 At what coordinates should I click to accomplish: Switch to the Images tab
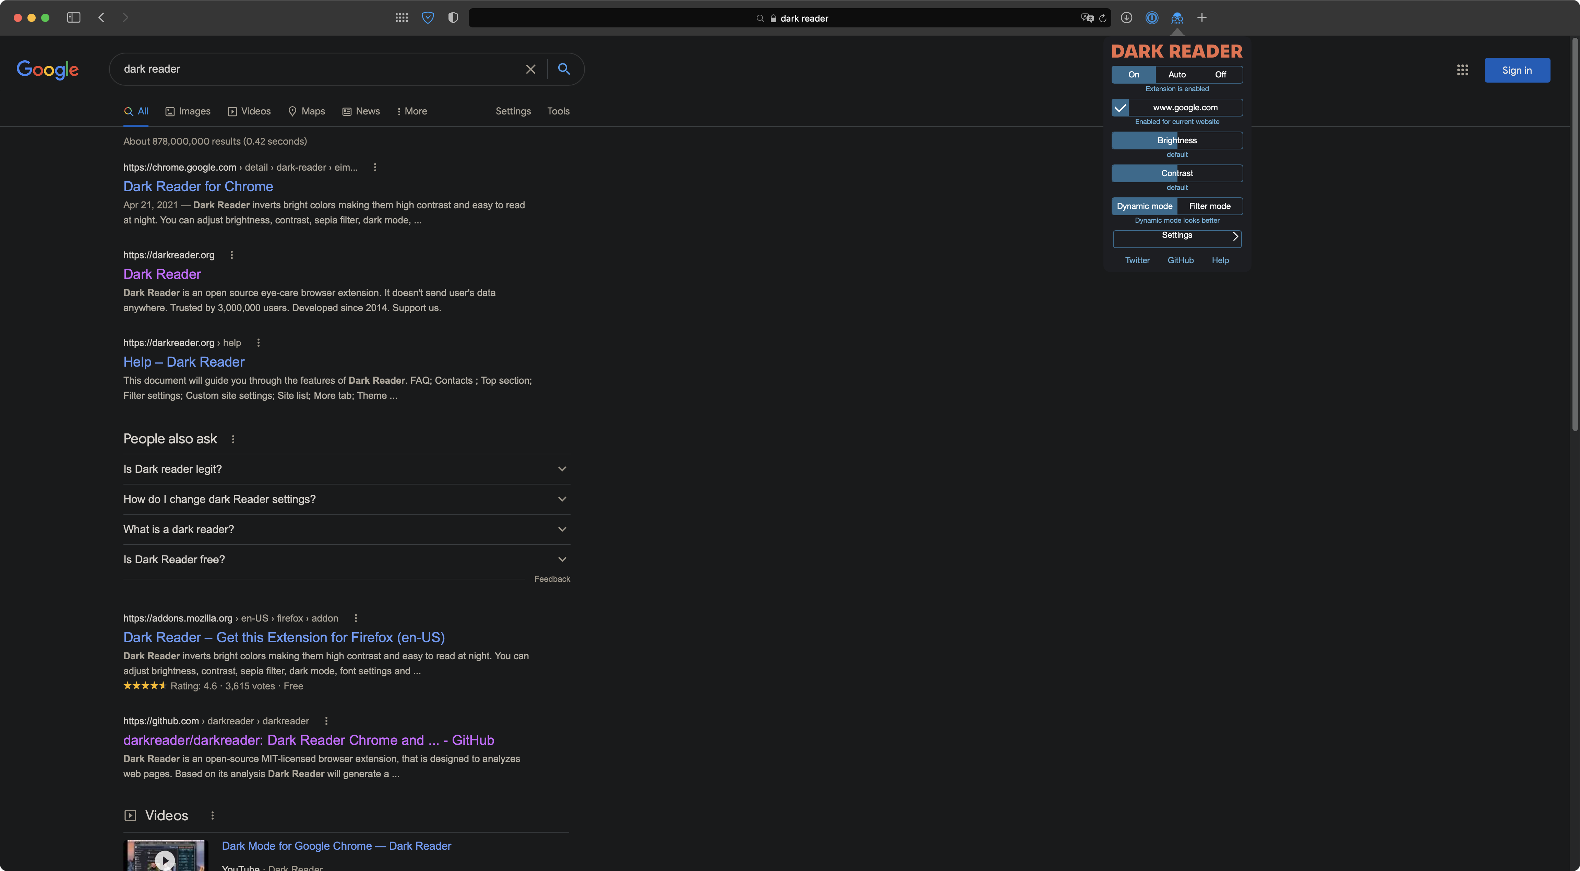coord(188,112)
